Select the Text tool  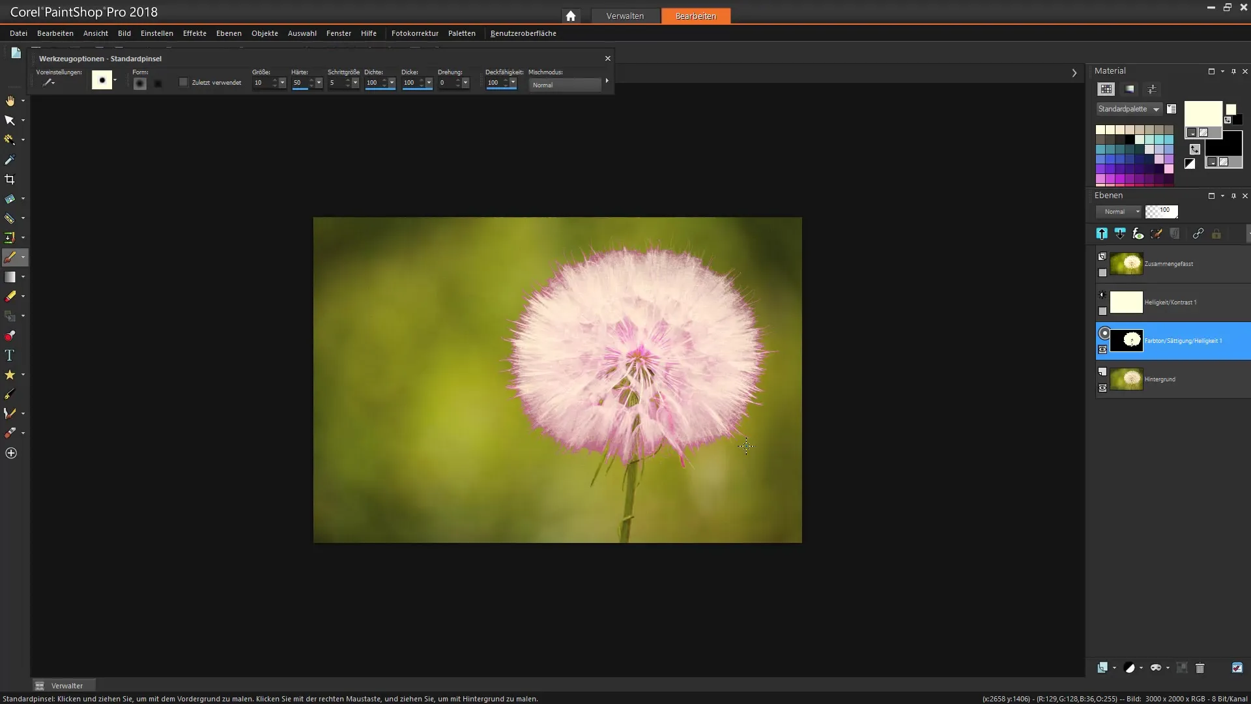pos(10,355)
